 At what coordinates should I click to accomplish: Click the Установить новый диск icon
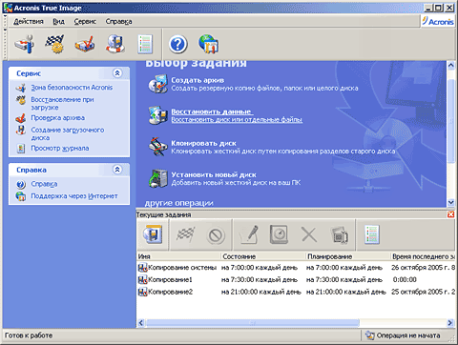click(158, 178)
